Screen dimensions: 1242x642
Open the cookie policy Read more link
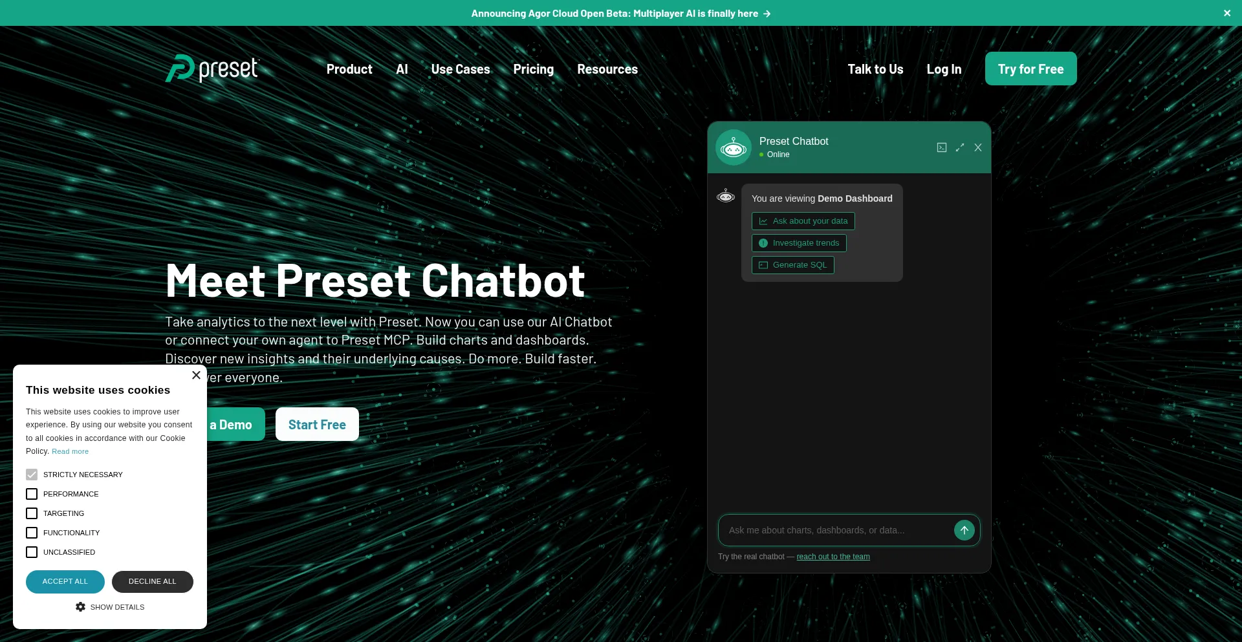coord(70,451)
